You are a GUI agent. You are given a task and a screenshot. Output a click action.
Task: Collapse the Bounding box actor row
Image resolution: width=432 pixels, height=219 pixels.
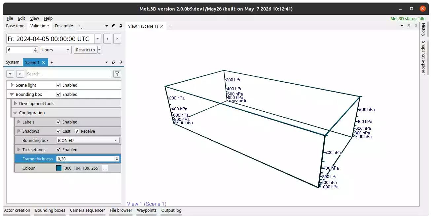[12, 94]
